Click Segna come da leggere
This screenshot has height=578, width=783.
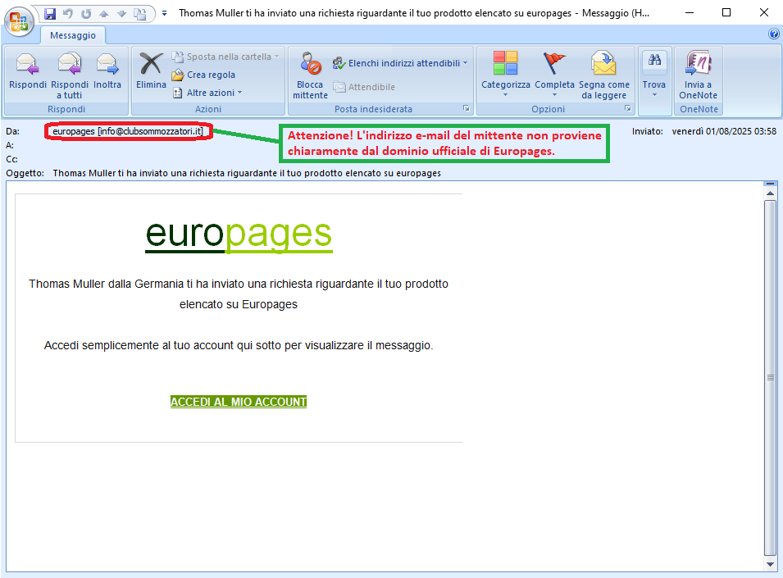pyautogui.click(x=603, y=75)
